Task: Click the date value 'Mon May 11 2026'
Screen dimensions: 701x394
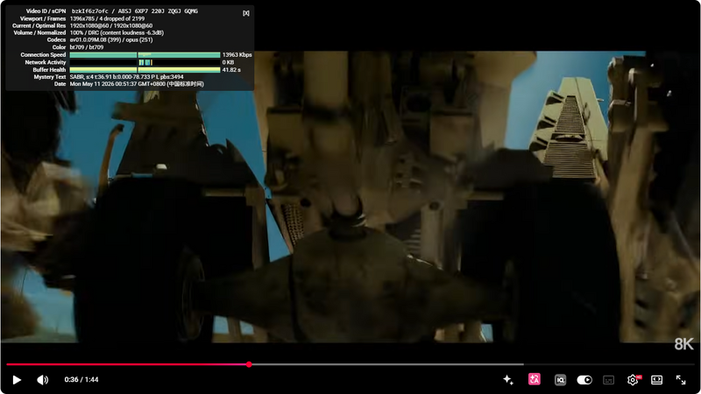Action: (137, 84)
